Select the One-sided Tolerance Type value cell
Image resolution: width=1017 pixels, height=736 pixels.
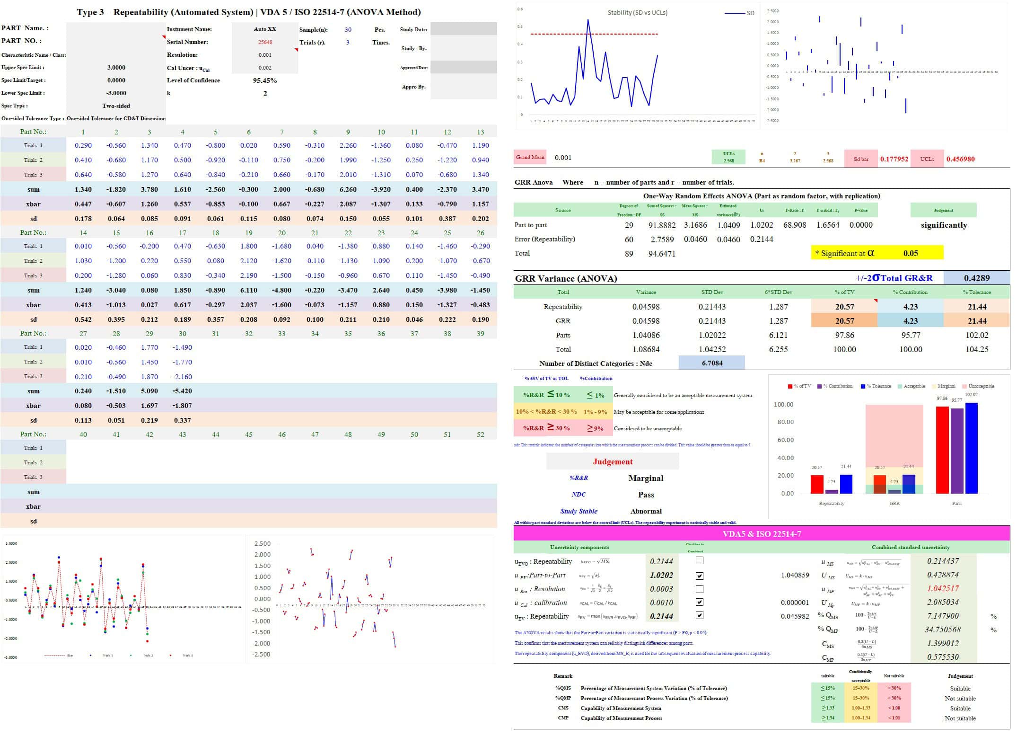tap(116, 119)
